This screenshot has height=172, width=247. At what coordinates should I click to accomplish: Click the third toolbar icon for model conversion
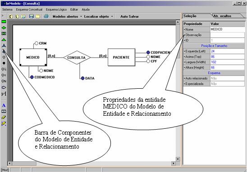click(x=23, y=16)
